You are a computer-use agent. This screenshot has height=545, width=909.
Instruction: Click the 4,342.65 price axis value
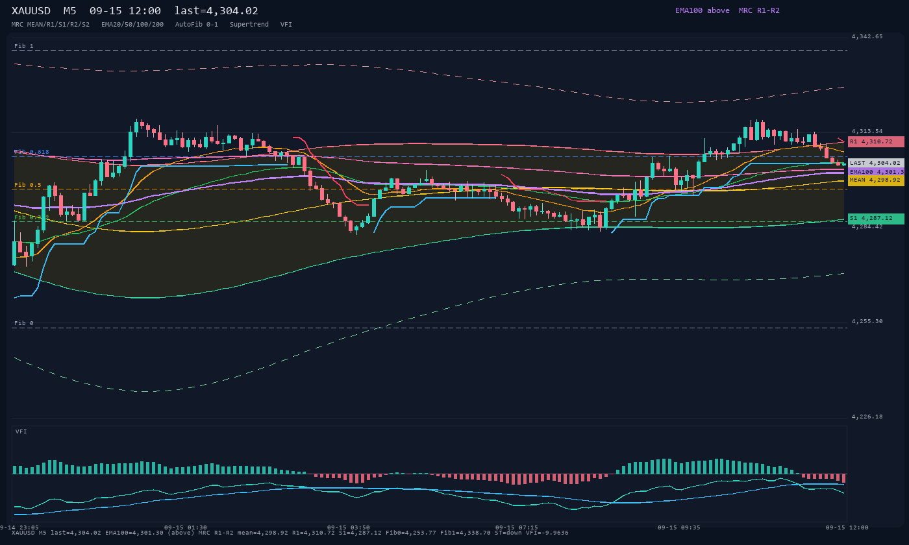[x=867, y=36]
